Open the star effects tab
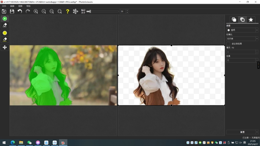Screen dimensions: 260x146 (x=251, y=20)
